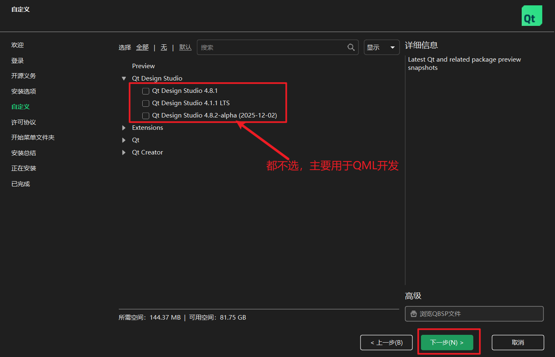Select 安装总结 step in sidebar
Screen dimensions: 555x357
[24, 153]
